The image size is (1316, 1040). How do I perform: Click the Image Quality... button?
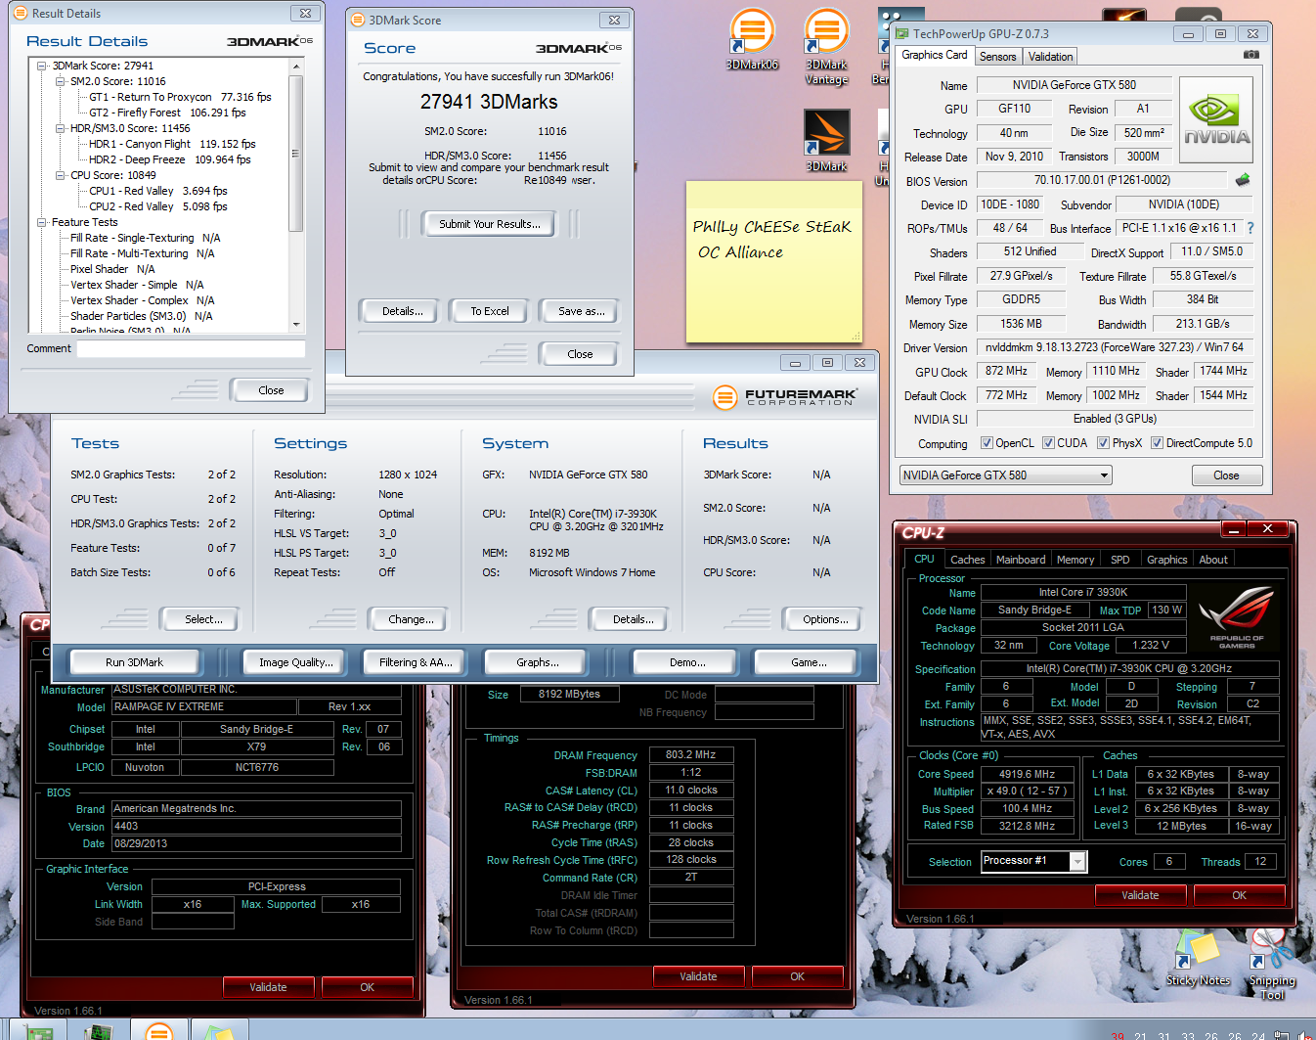(295, 662)
